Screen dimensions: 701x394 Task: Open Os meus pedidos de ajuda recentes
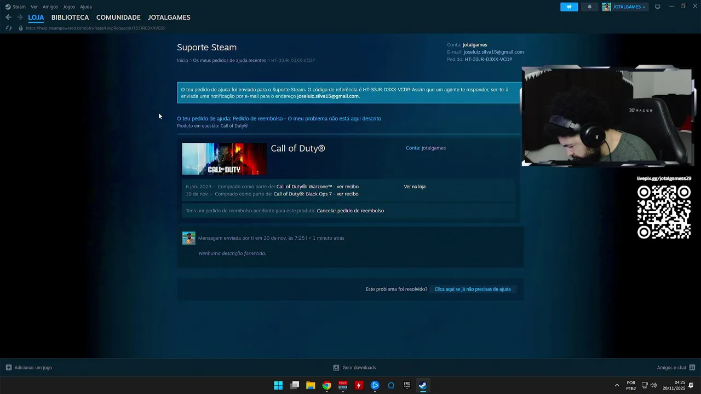pyautogui.click(x=229, y=60)
